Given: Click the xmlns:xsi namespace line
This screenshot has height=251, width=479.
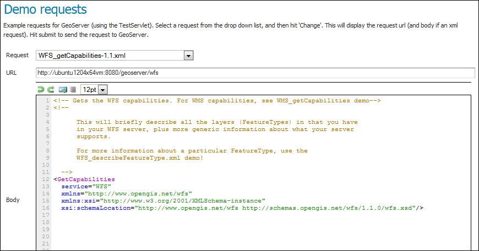Looking at the screenshot, I should (163, 200).
